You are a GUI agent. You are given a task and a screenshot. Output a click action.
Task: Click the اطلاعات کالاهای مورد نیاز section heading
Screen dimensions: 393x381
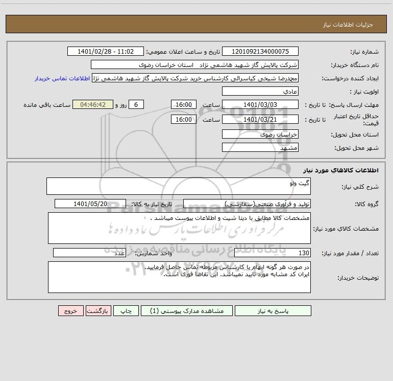coord(341,170)
